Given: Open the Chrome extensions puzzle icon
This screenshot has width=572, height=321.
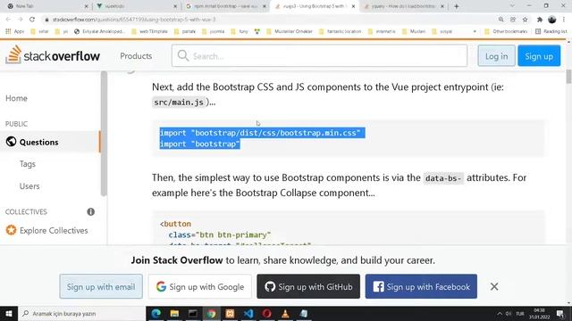Looking at the screenshot, I should [x=540, y=20].
